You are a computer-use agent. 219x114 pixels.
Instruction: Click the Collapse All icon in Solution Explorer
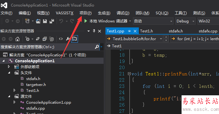[45, 39]
